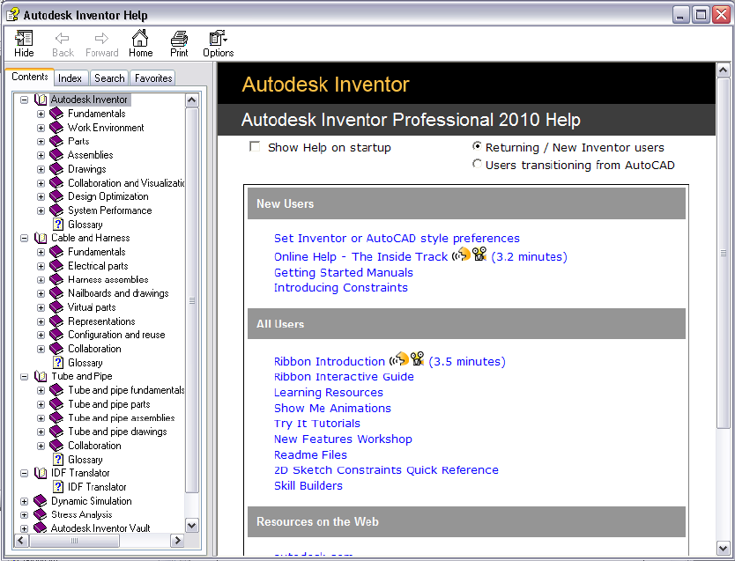Click the Autodesk Inventor open book icon

coord(41,100)
